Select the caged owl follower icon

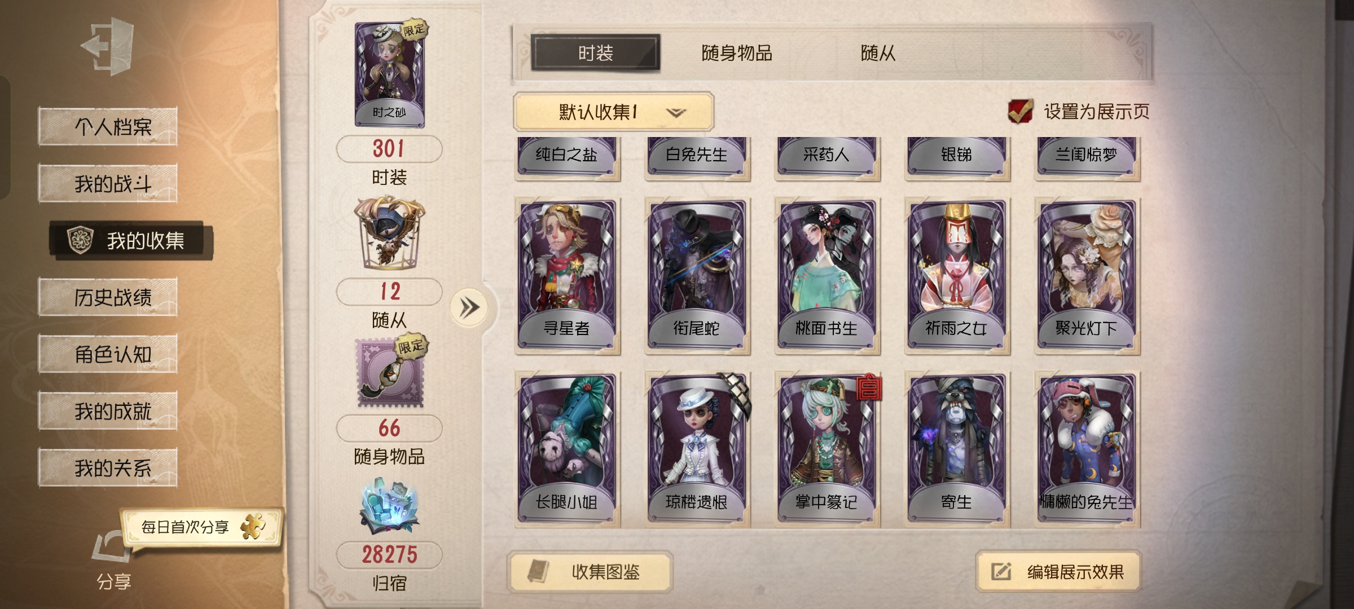(x=389, y=232)
